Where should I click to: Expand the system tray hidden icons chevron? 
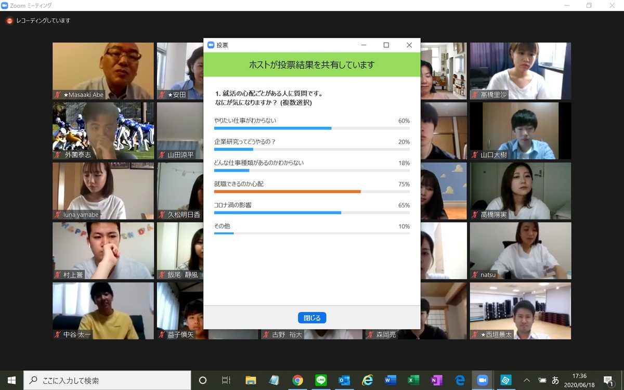tap(527, 380)
